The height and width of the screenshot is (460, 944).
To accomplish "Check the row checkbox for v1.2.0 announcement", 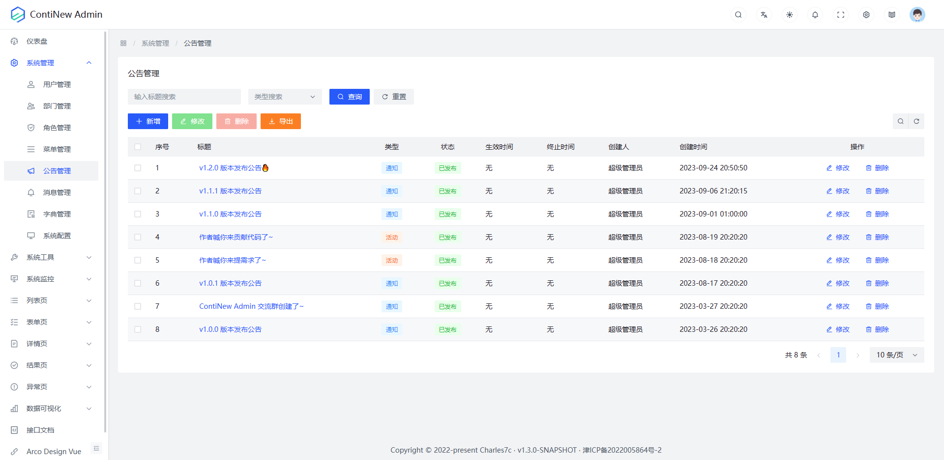I will coord(138,167).
